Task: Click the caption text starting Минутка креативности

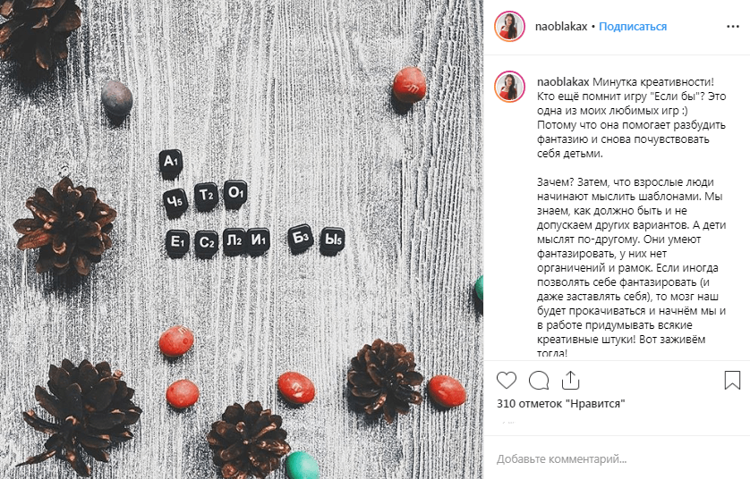Action: (x=631, y=117)
